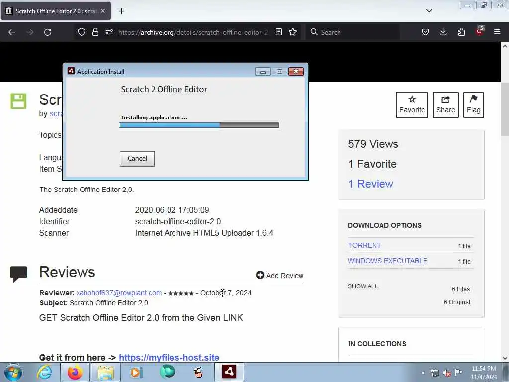
Task: Open Windows Explorer from taskbar
Action: [x=106, y=372]
